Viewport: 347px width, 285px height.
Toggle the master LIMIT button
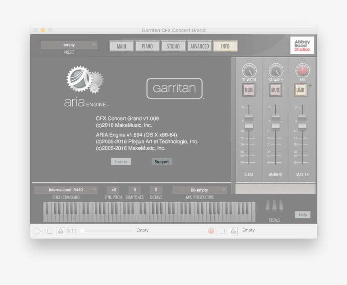coord(301,90)
